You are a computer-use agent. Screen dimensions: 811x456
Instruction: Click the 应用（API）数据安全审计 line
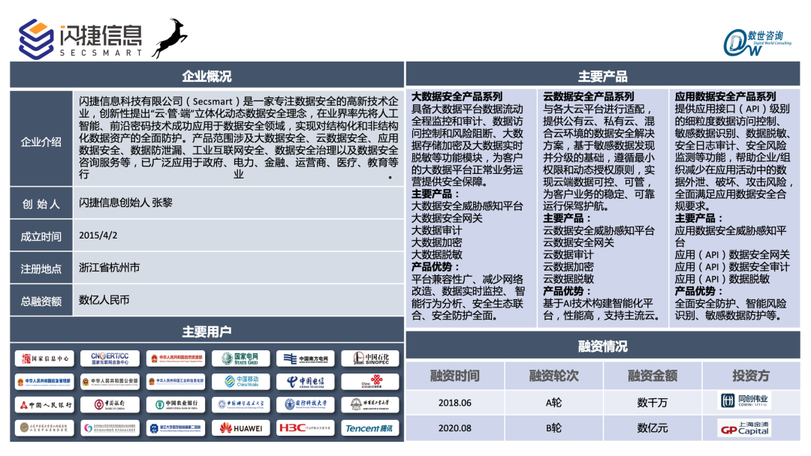[x=732, y=266]
